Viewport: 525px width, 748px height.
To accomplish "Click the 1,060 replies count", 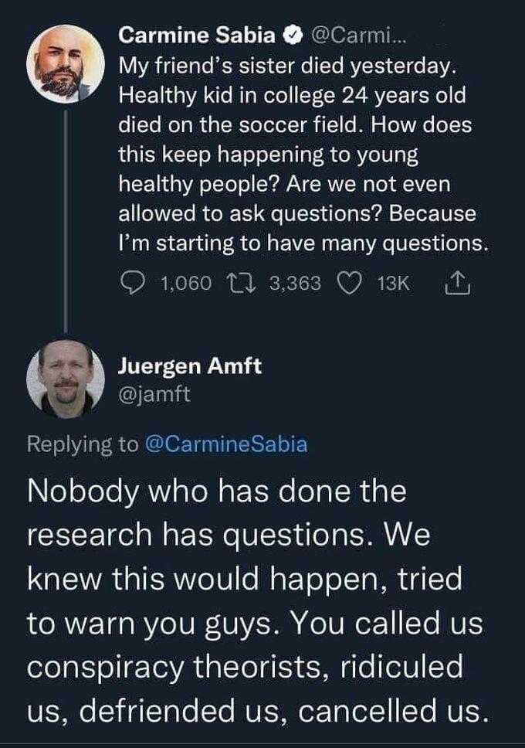I will pyautogui.click(x=185, y=284).
